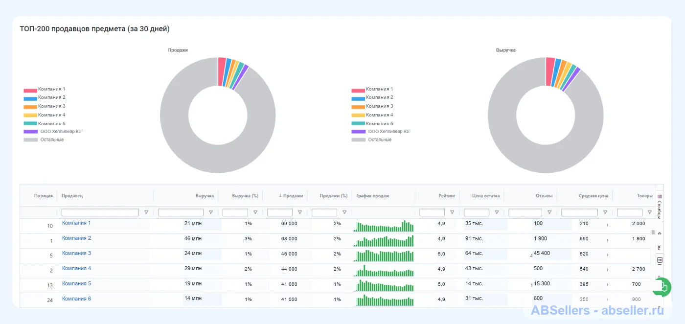Sort the table by Продавец header
Viewport: 685px width, 324px height.
click(72, 196)
